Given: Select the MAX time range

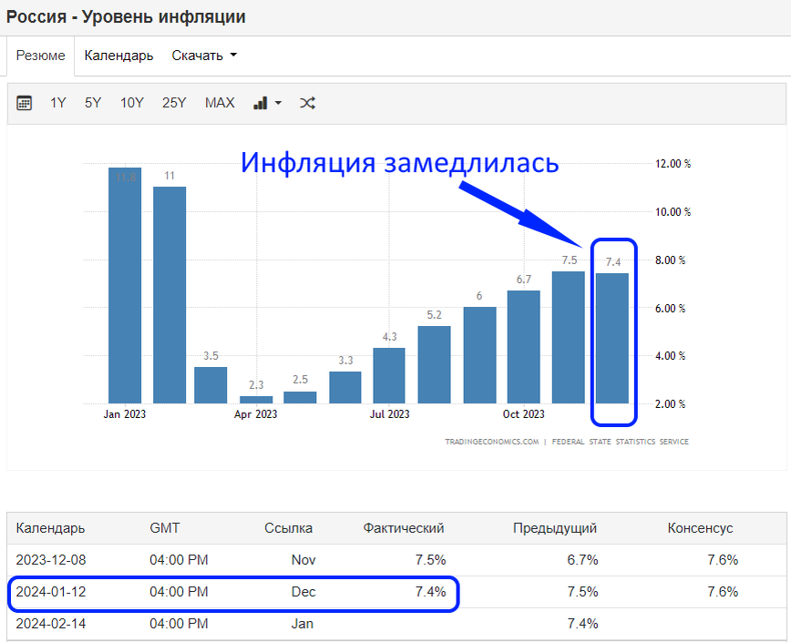Looking at the screenshot, I should 220,103.
